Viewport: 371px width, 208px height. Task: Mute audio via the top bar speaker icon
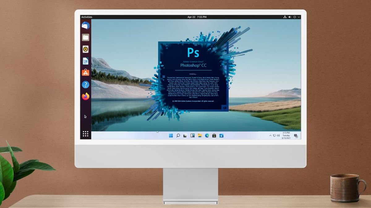point(290,17)
